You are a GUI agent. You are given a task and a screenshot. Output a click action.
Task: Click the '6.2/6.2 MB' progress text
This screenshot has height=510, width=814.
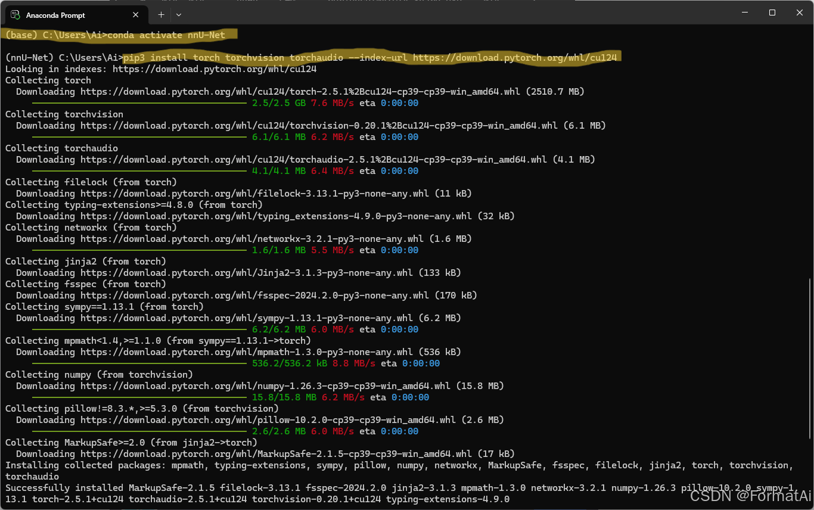pos(279,329)
